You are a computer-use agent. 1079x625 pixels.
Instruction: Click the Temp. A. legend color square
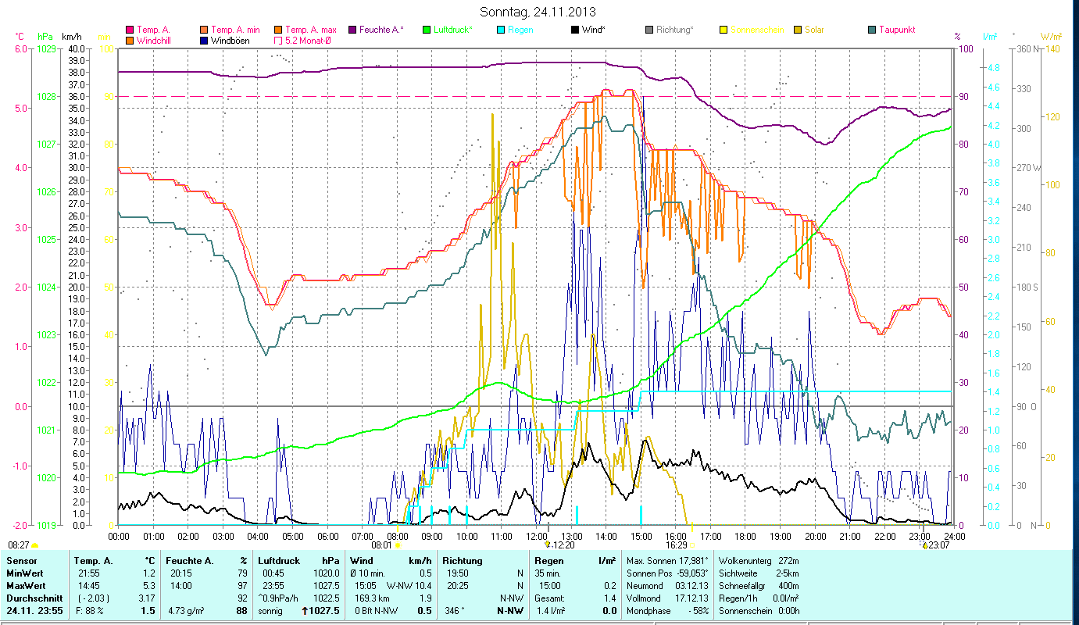pos(130,30)
